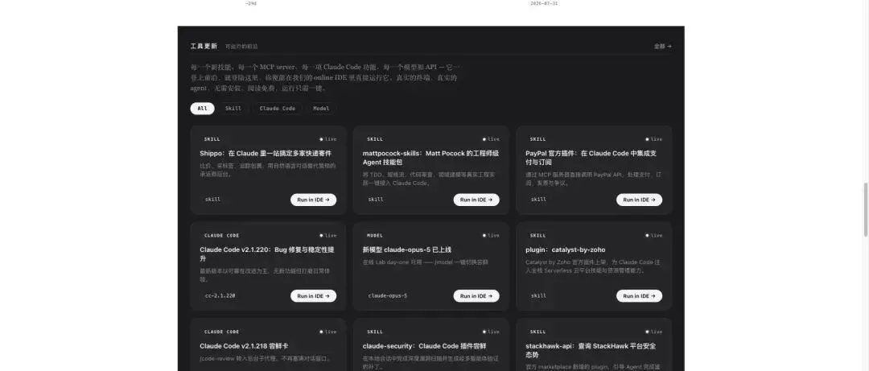Open claude-security card title
This screenshot has width=869, height=371.
425,346
